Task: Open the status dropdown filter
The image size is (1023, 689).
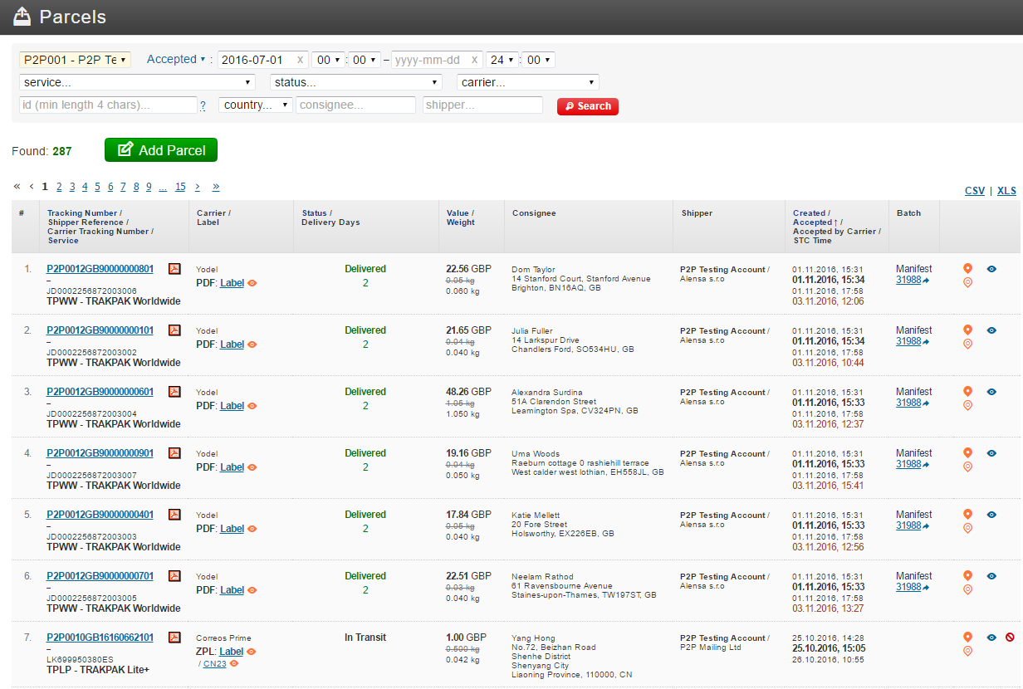Action: click(356, 82)
